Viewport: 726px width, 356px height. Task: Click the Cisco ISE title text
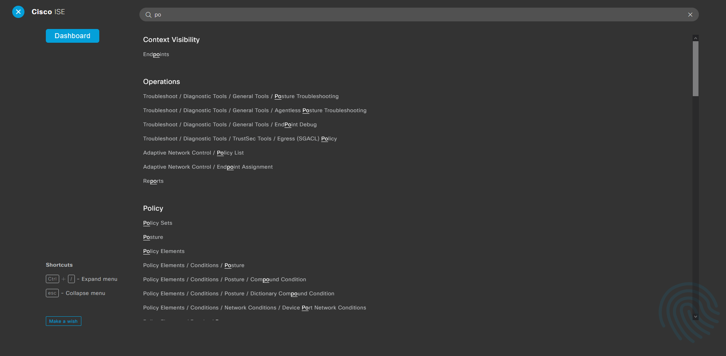pos(48,12)
